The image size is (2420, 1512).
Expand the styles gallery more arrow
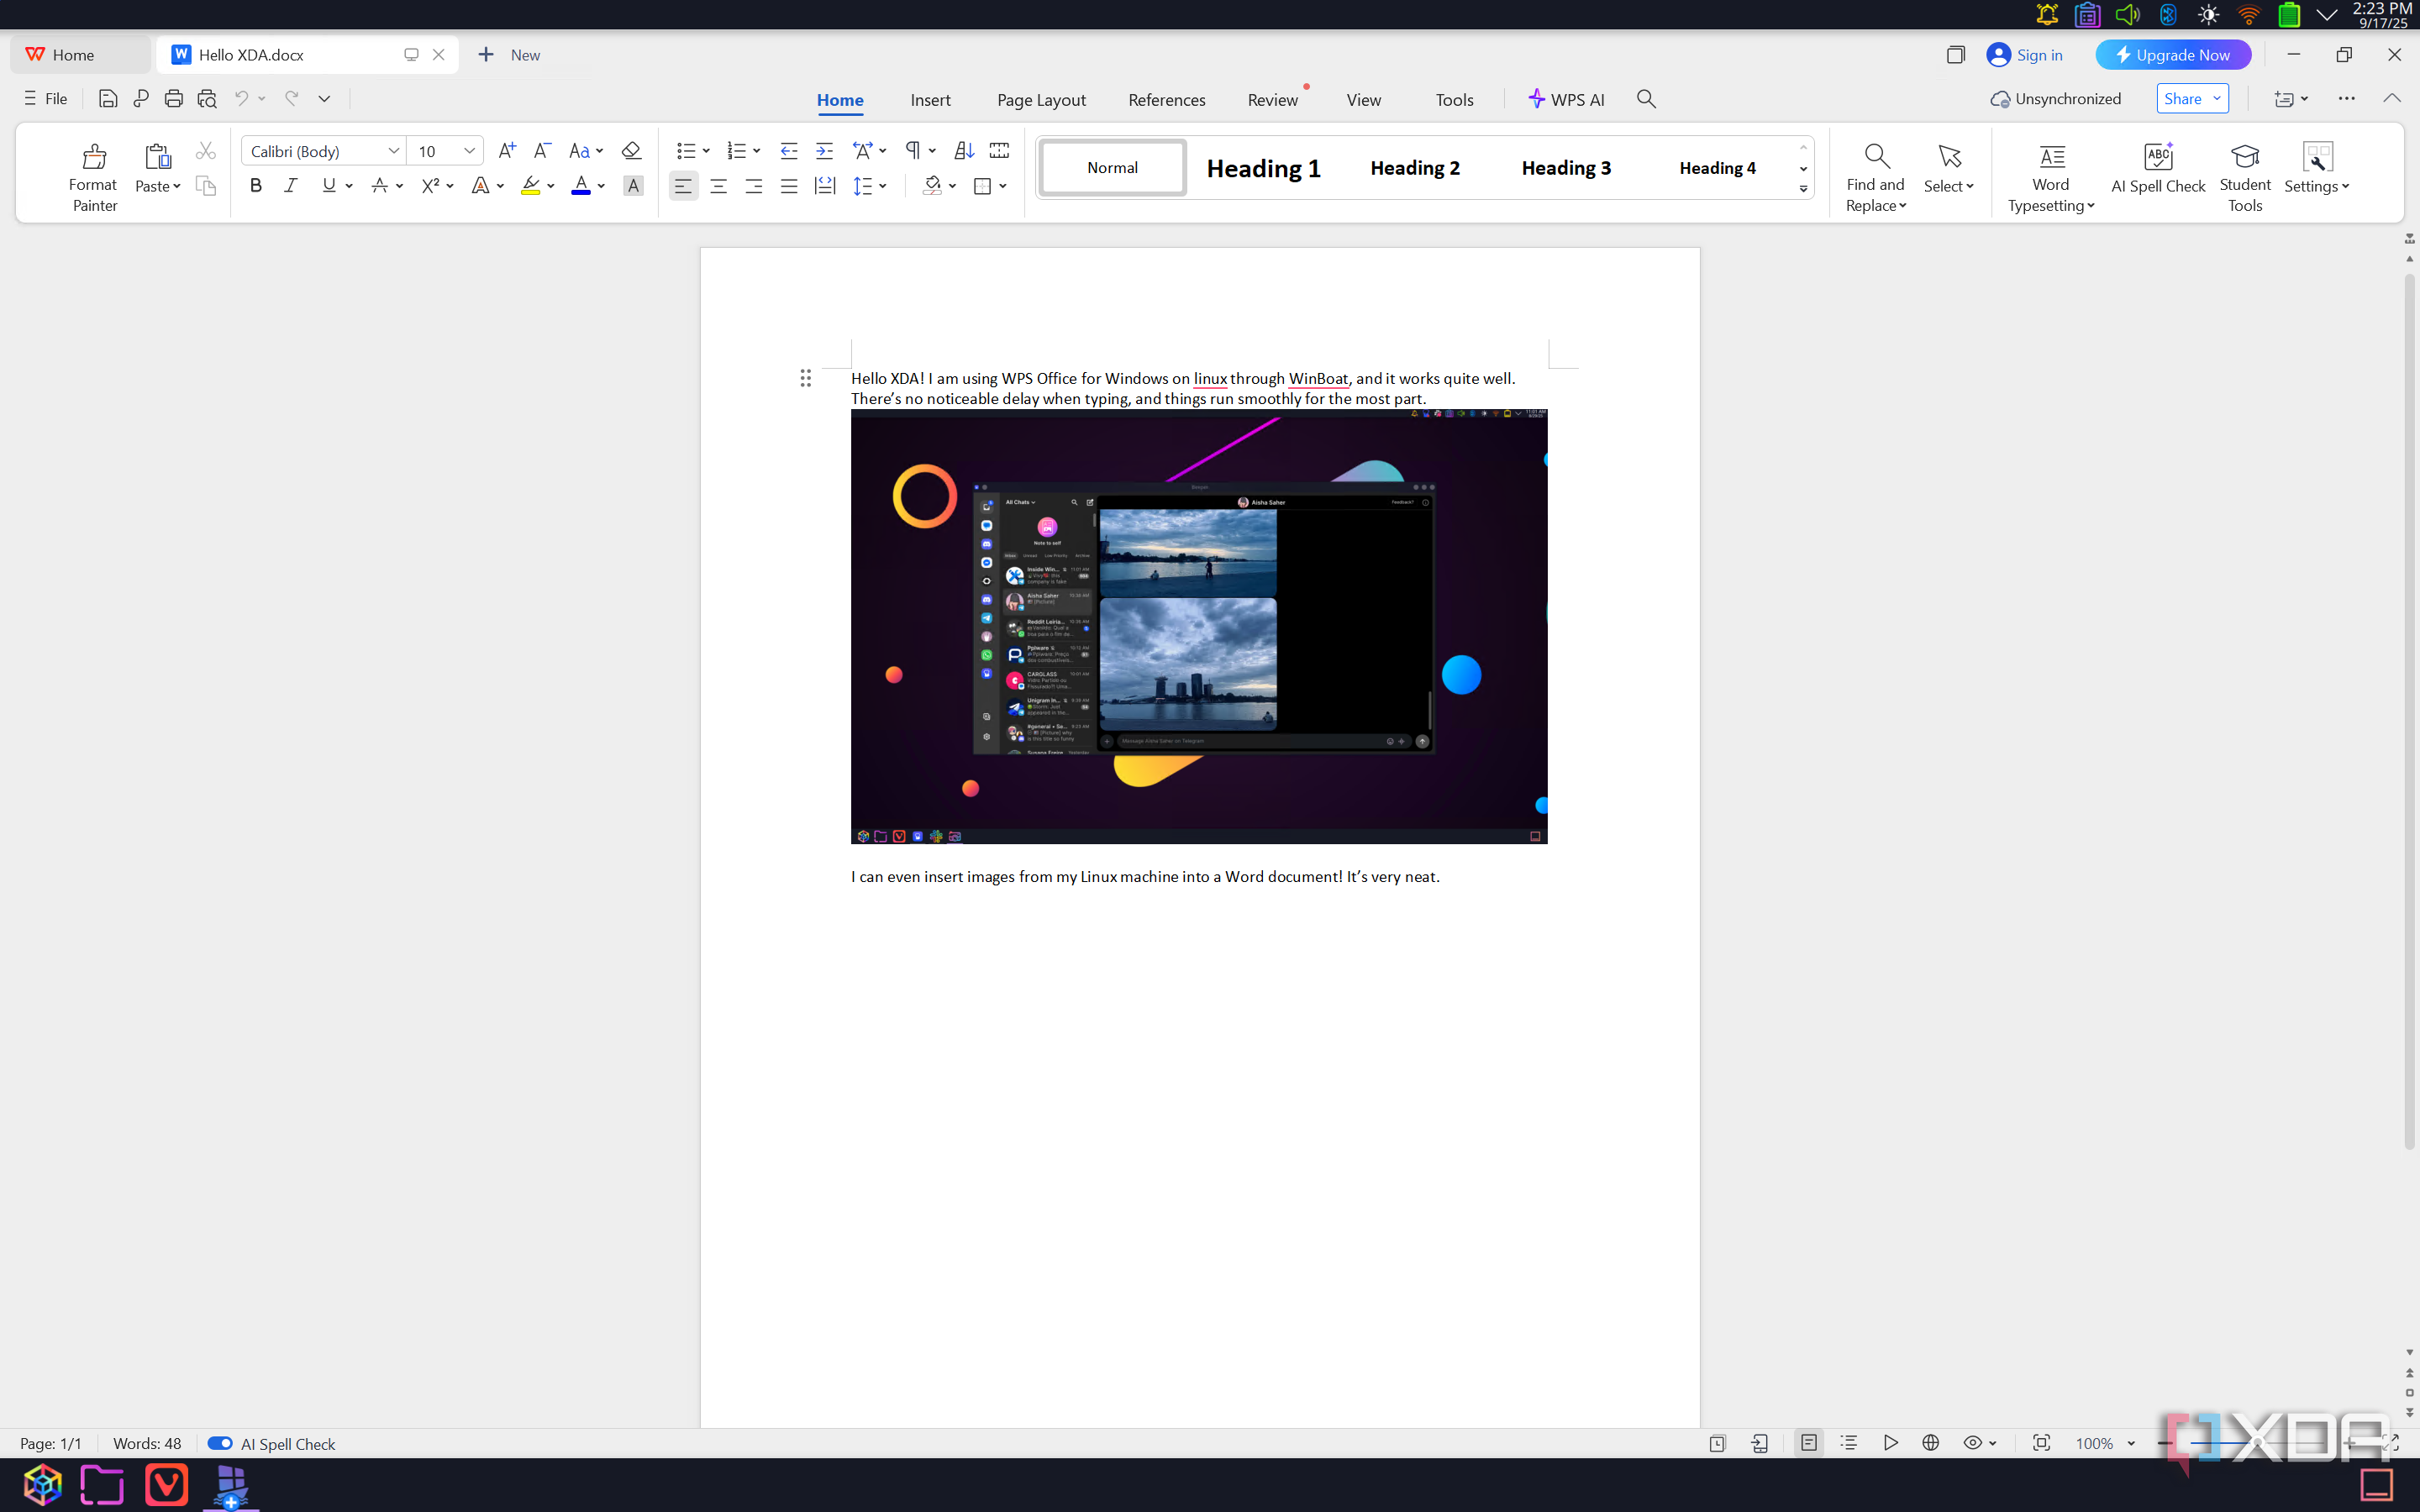point(1803,189)
